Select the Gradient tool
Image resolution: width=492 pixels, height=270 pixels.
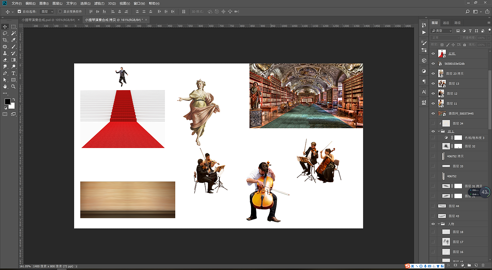[x=13, y=60]
